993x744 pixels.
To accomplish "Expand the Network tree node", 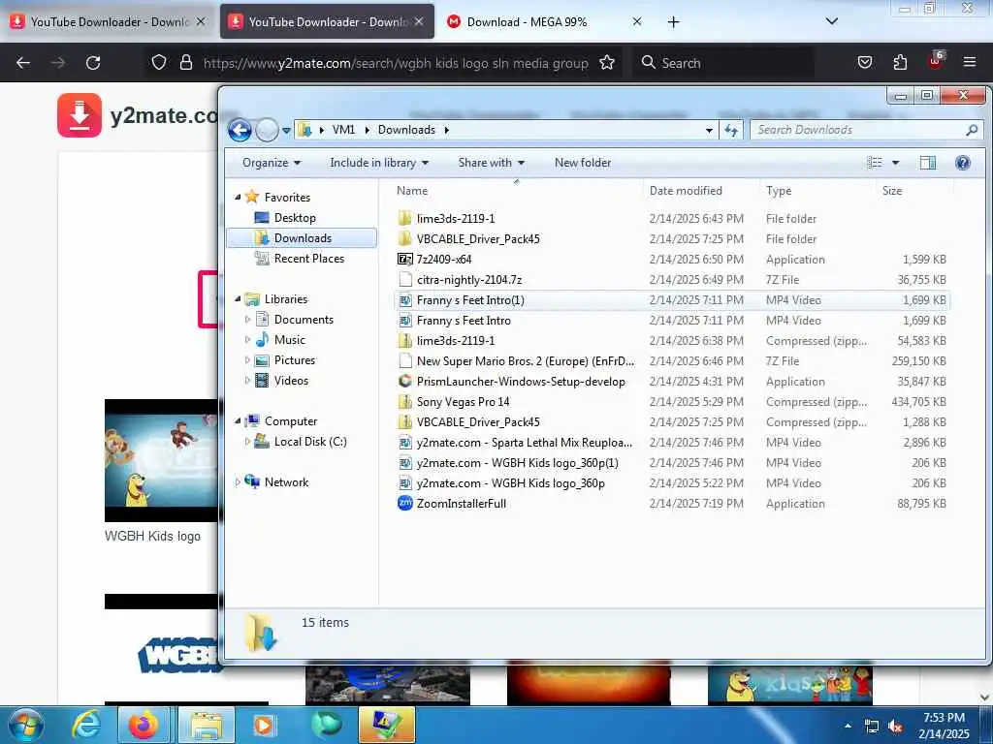I will click(239, 482).
